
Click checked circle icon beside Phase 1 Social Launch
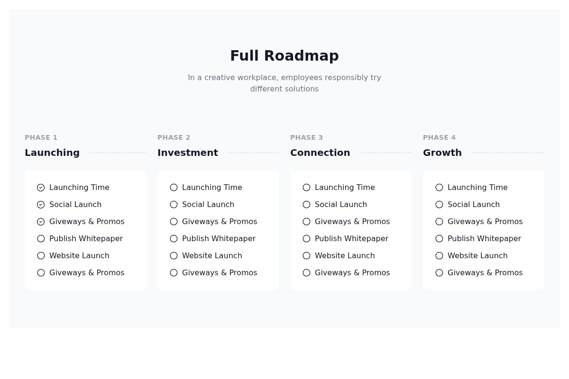click(x=41, y=205)
